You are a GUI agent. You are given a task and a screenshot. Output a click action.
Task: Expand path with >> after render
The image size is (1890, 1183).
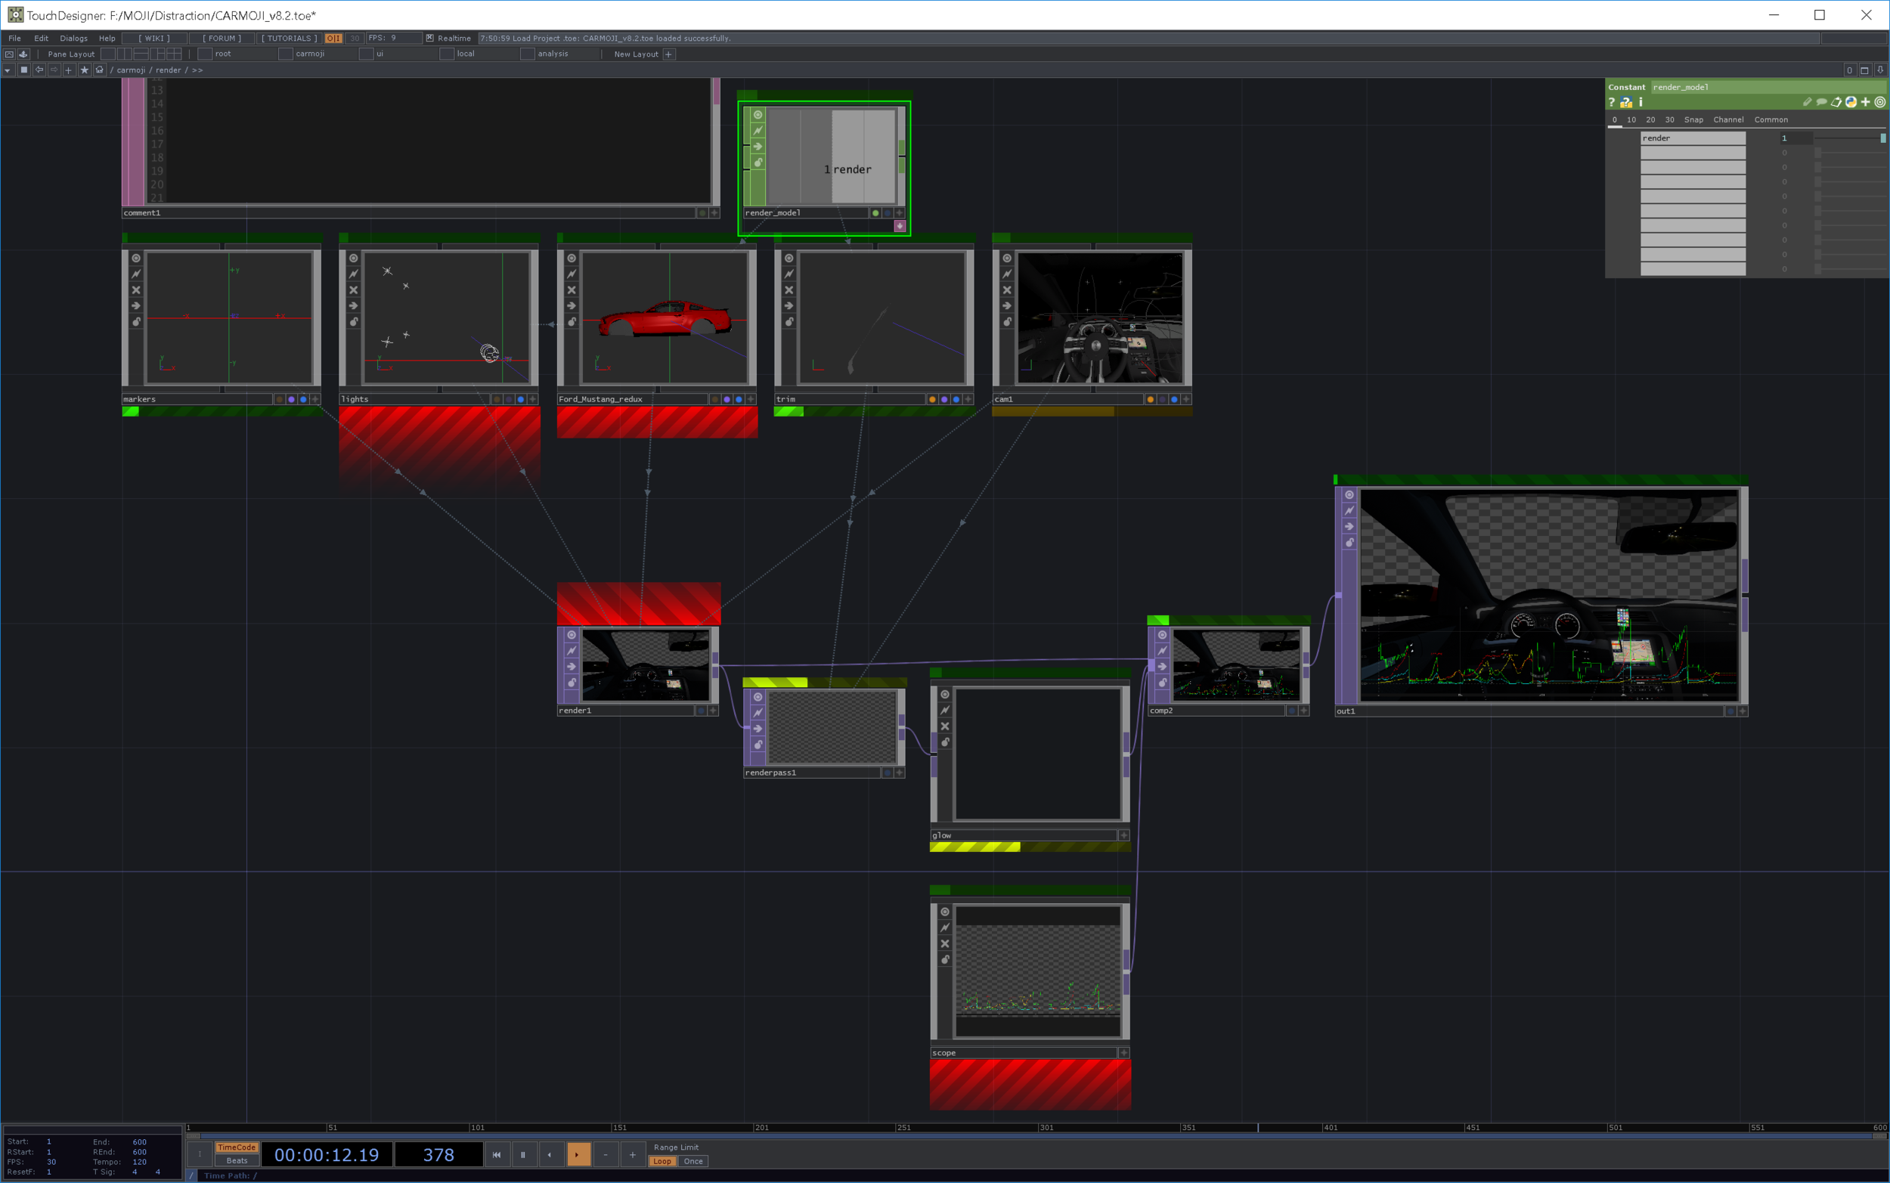point(197,70)
